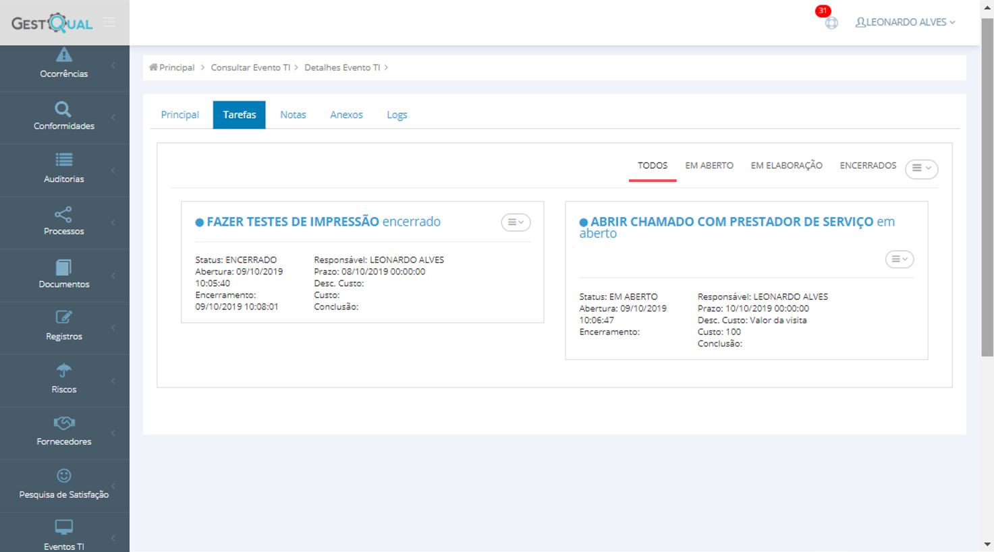Screen dimensions: 994x552
Task: Expand the Riscos submenu arrow
Action: 113,381
